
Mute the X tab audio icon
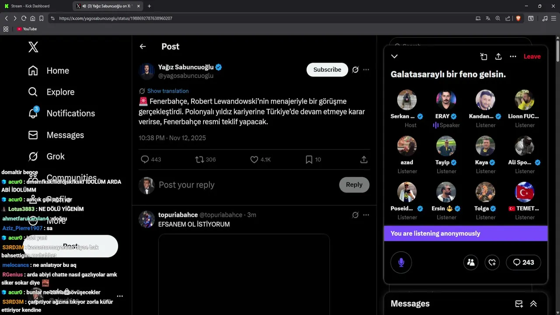[x=84, y=6]
